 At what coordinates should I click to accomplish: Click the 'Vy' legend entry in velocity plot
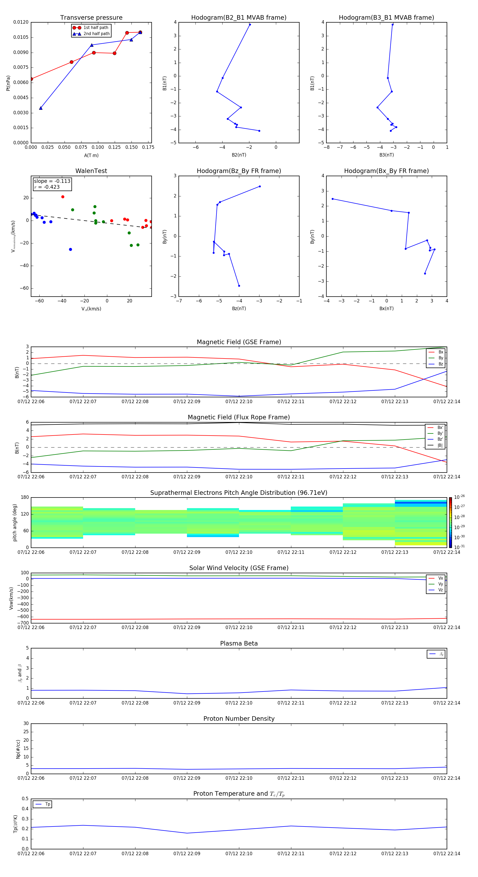(x=436, y=584)
